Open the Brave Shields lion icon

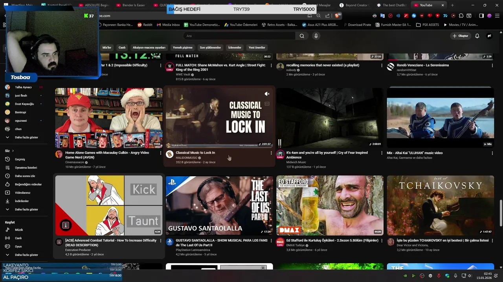coord(336,16)
